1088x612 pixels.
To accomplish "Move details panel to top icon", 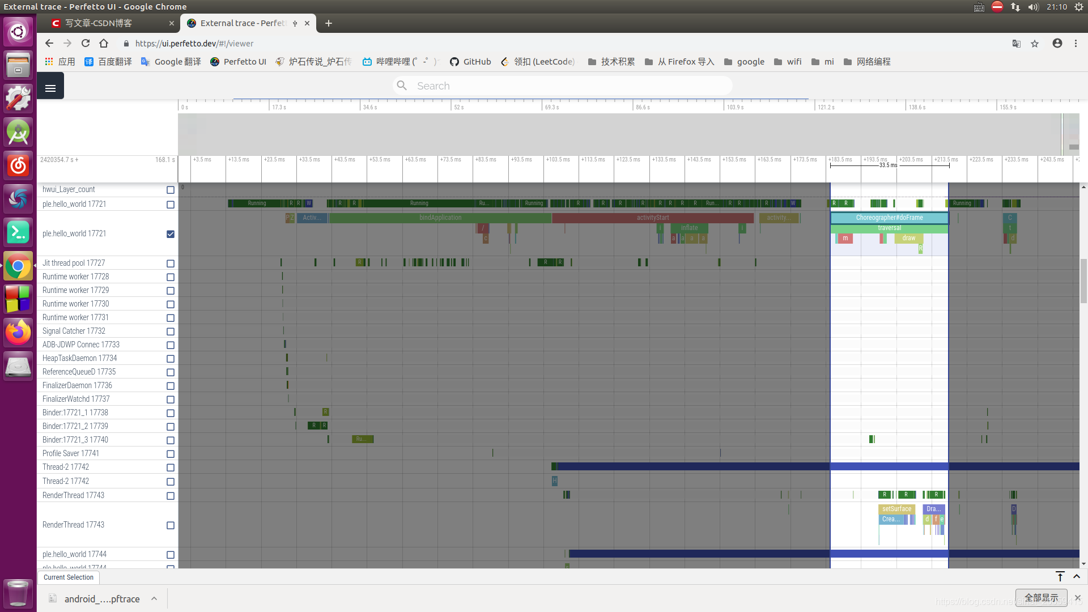I will tap(1060, 576).
